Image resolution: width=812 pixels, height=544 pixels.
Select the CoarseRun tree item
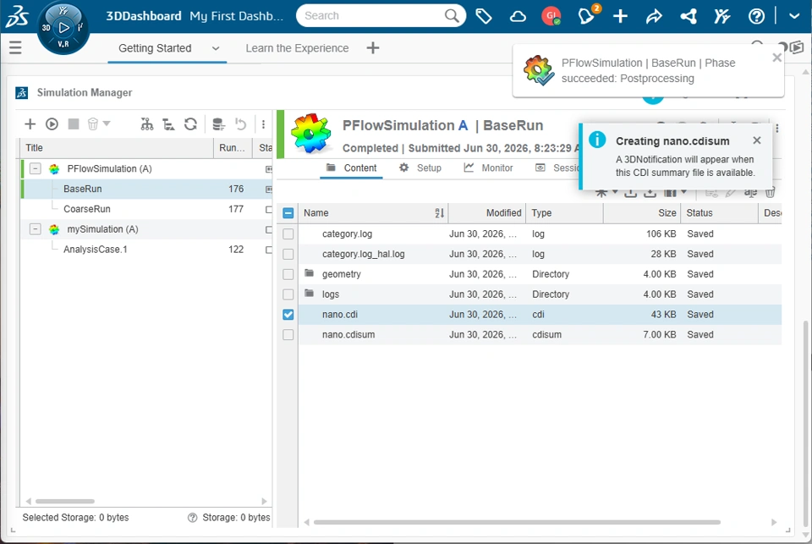point(87,209)
